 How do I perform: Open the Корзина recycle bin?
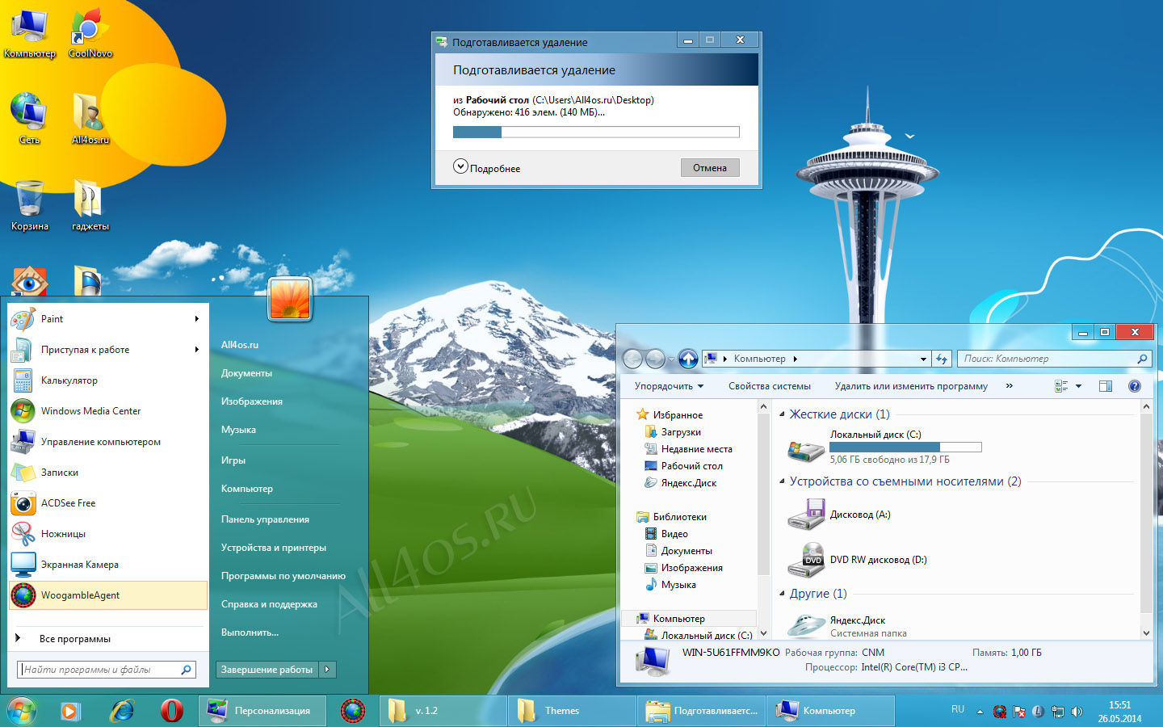pyautogui.click(x=30, y=205)
